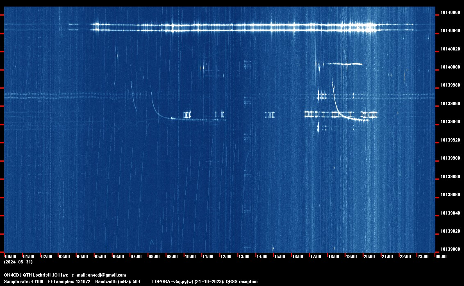The width and height of the screenshot is (464, 286).
Task: Click the 07:00 time axis label
Action: tap(136, 256)
